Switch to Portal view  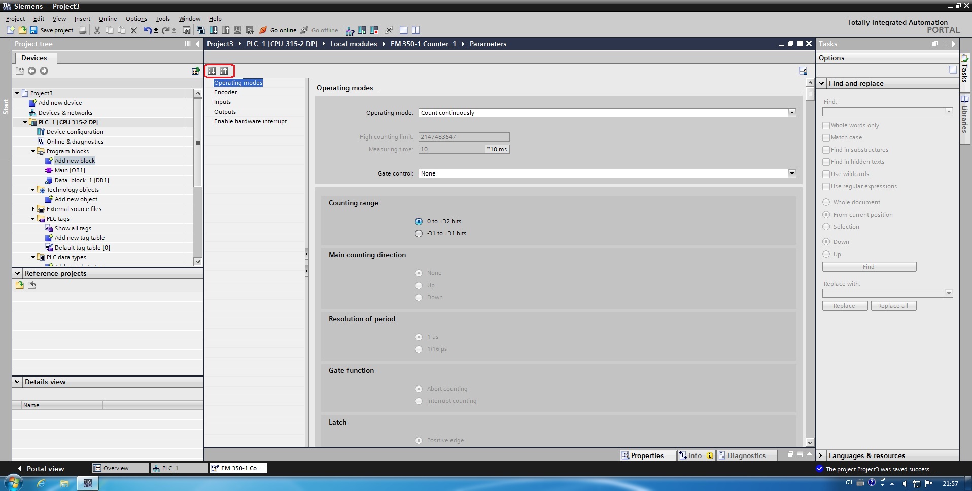(41, 469)
